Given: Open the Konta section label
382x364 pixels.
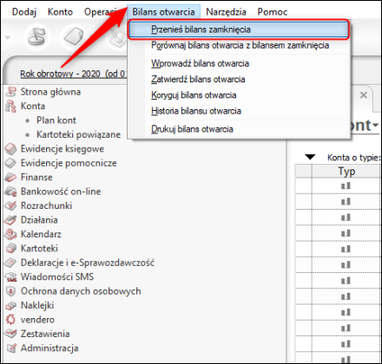Looking at the screenshot, I should pos(33,106).
